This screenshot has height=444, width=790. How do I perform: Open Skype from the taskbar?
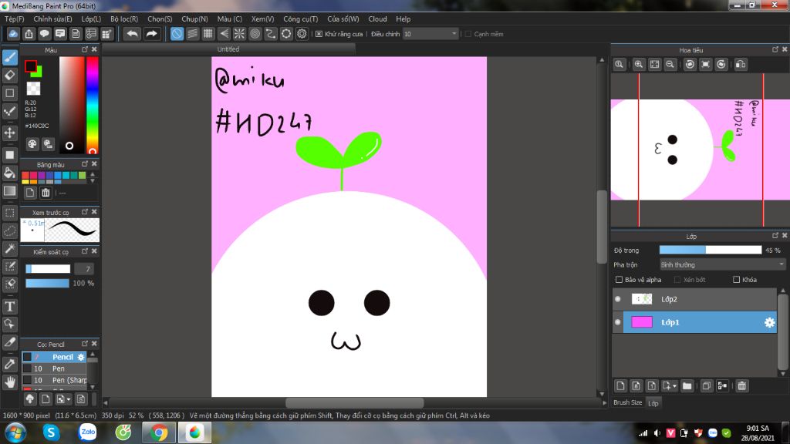[x=51, y=432]
